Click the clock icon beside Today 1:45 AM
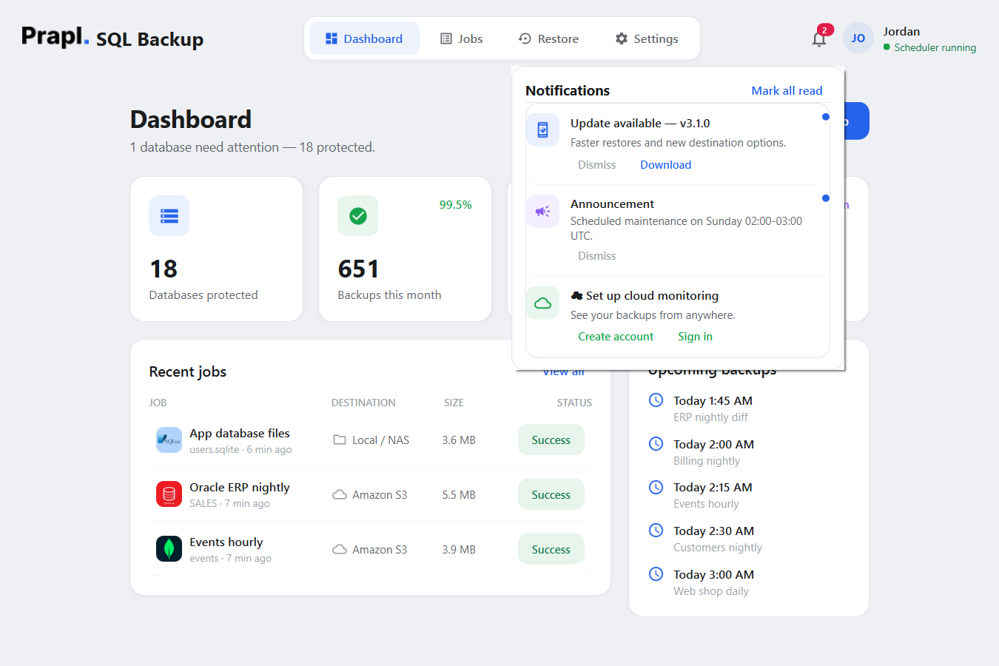 tap(656, 400)
